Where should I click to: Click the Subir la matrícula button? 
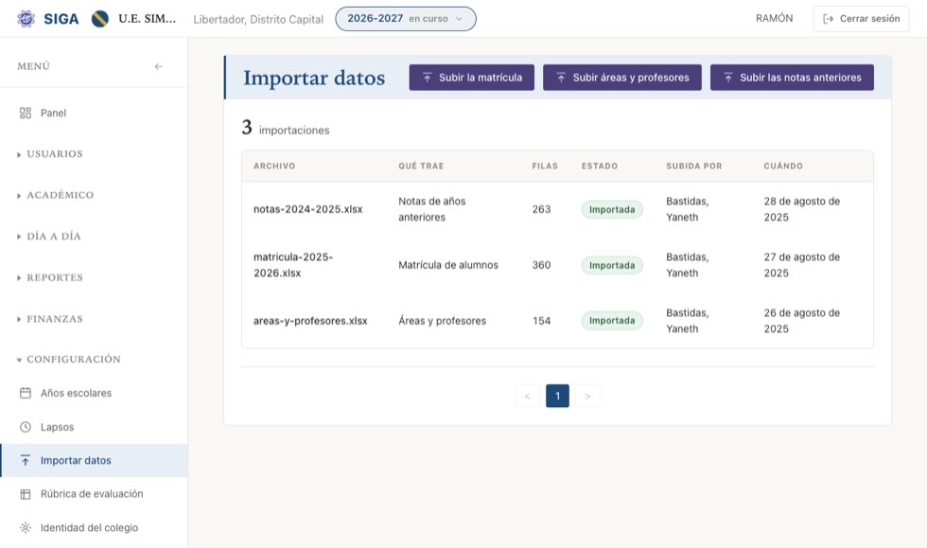(472, 78)
